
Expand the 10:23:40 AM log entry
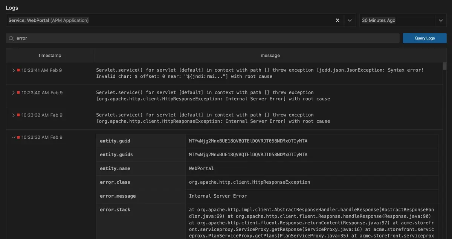click(x=14, y=92)
